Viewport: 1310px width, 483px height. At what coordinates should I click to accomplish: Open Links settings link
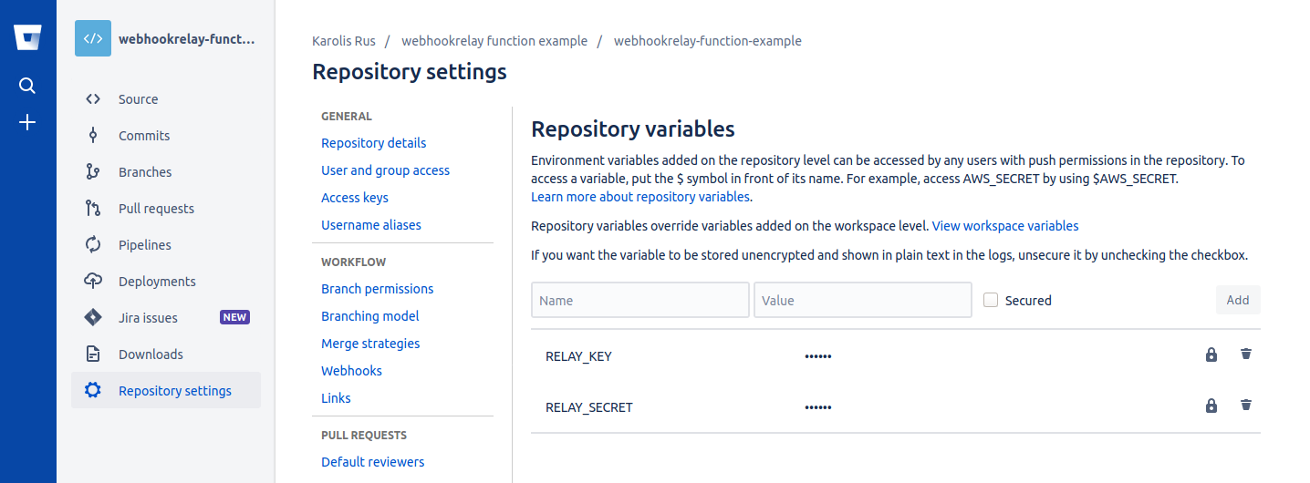click(336, 398)
